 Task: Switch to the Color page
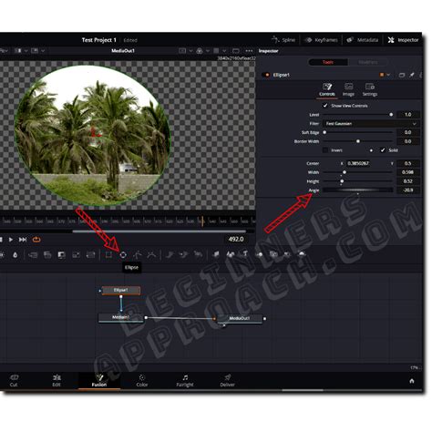tap(142, 380)
